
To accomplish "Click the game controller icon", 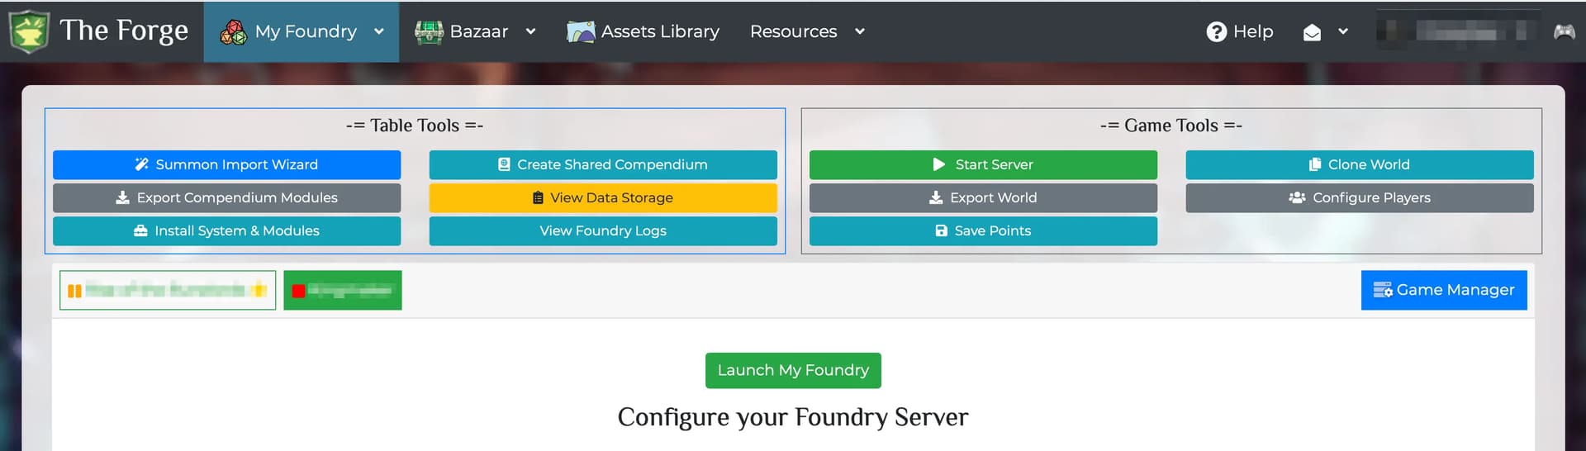I will (1564, 31).
